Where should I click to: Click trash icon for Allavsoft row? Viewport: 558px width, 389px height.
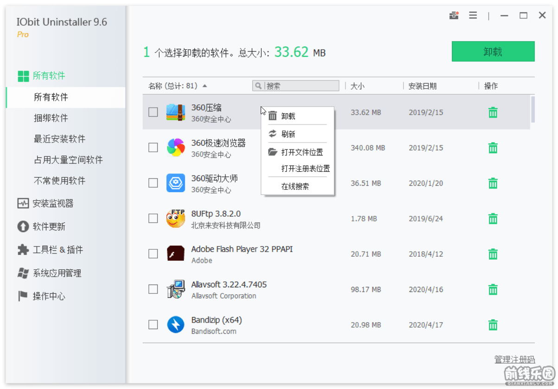tap(493, 290)
